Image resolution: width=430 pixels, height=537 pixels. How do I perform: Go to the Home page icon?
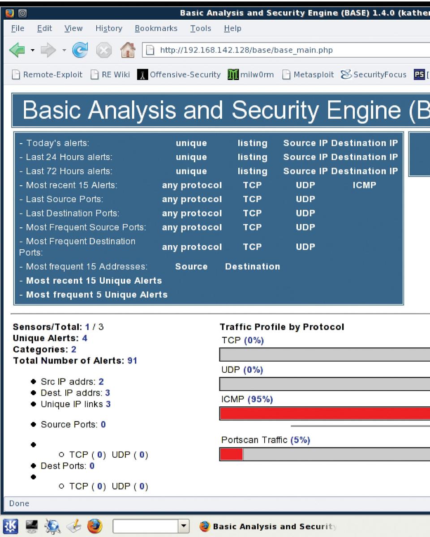pos(128,50)
